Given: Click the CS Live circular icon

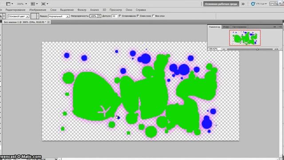Looking at the screenshot, I should [253, 4].
